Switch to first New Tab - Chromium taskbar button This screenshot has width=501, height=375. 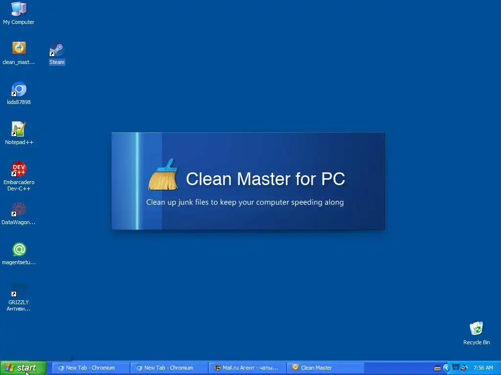coord(91,368)
